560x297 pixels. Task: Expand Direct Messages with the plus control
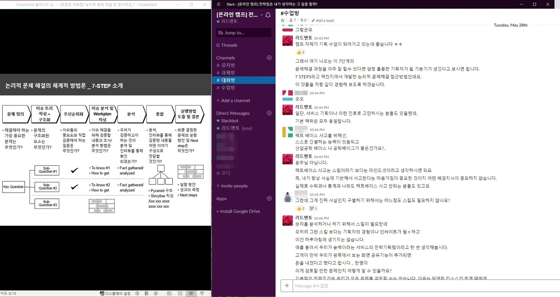(269, 113)
